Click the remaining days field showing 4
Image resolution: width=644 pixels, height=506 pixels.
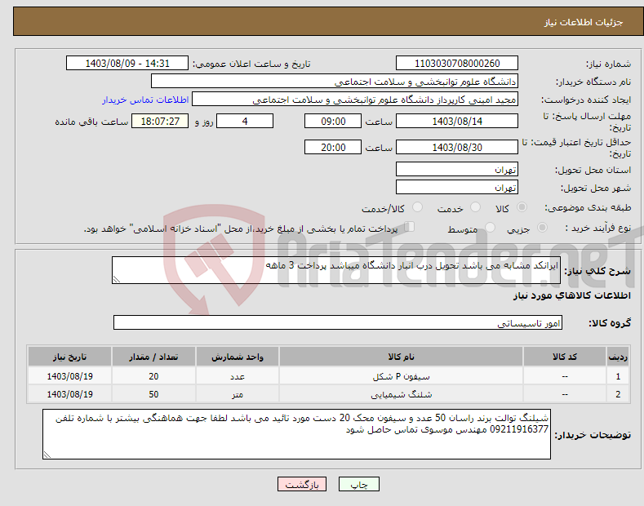245,121
